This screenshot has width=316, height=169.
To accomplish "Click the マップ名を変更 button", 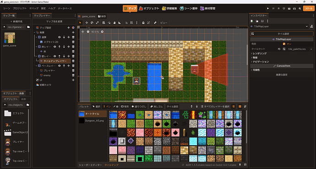I will (54, 21).
